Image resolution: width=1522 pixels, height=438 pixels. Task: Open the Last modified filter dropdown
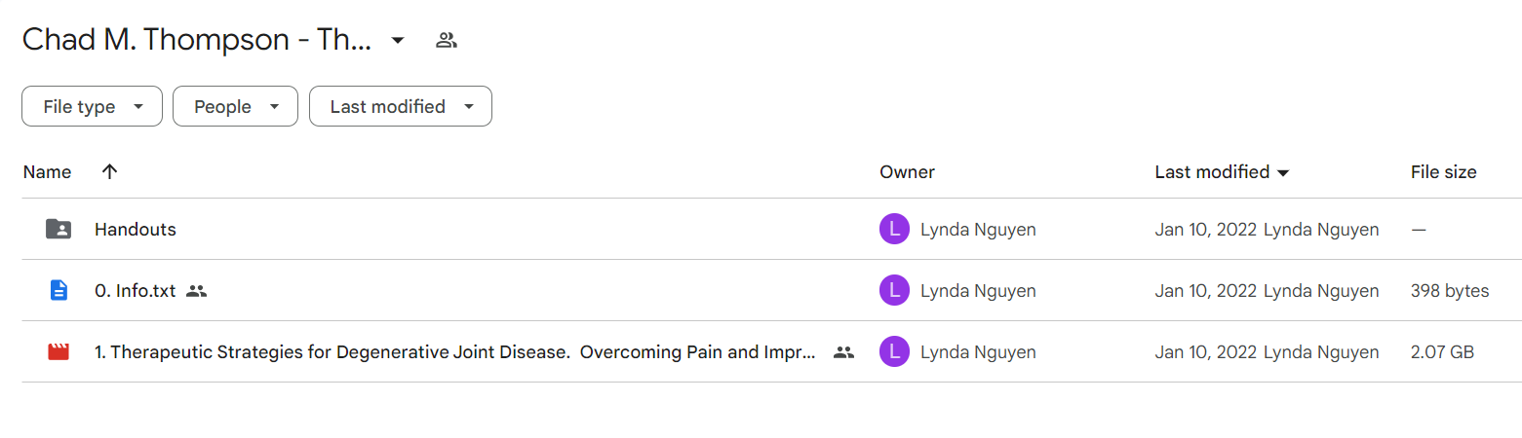pos(401,106)
